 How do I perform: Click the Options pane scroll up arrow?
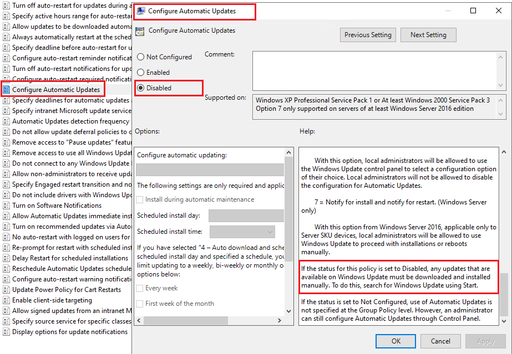click(288, 152)
